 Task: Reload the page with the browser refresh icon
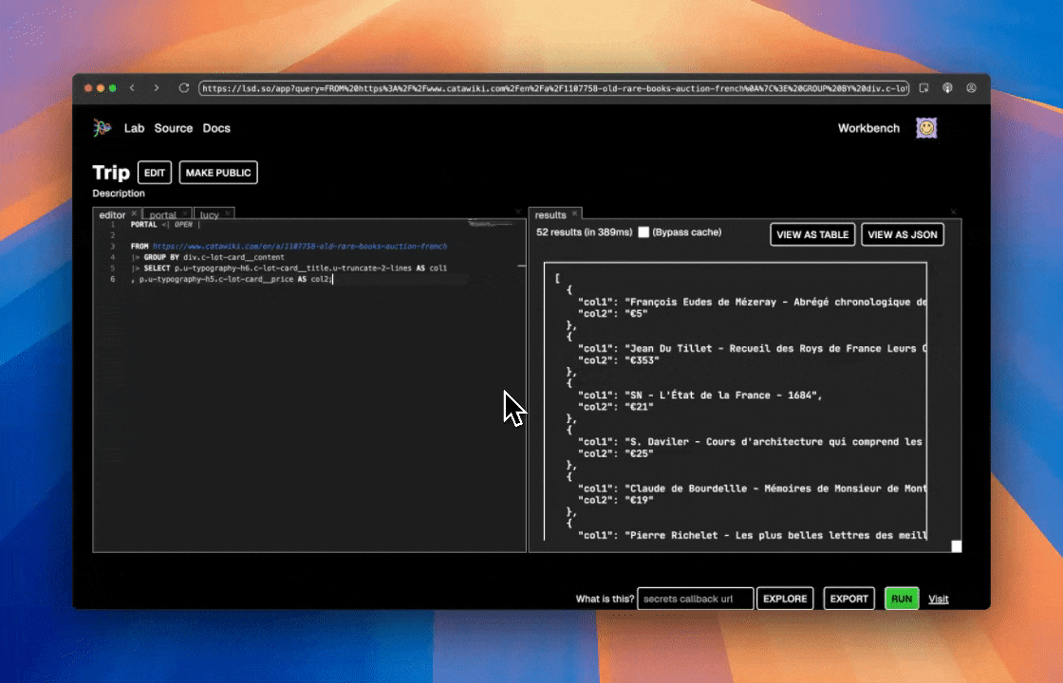[183, 86]
